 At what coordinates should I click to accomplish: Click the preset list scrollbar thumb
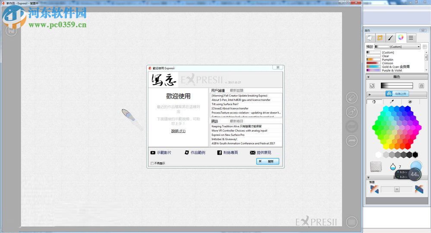tap(426, 57)
